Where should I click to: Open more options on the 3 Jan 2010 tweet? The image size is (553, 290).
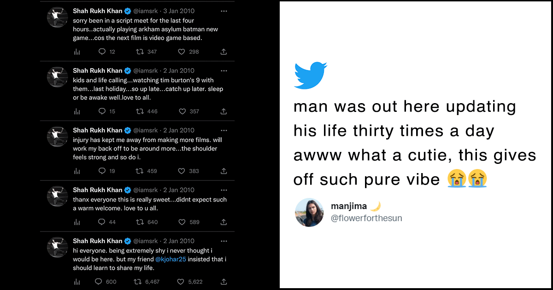pos(224,11)
